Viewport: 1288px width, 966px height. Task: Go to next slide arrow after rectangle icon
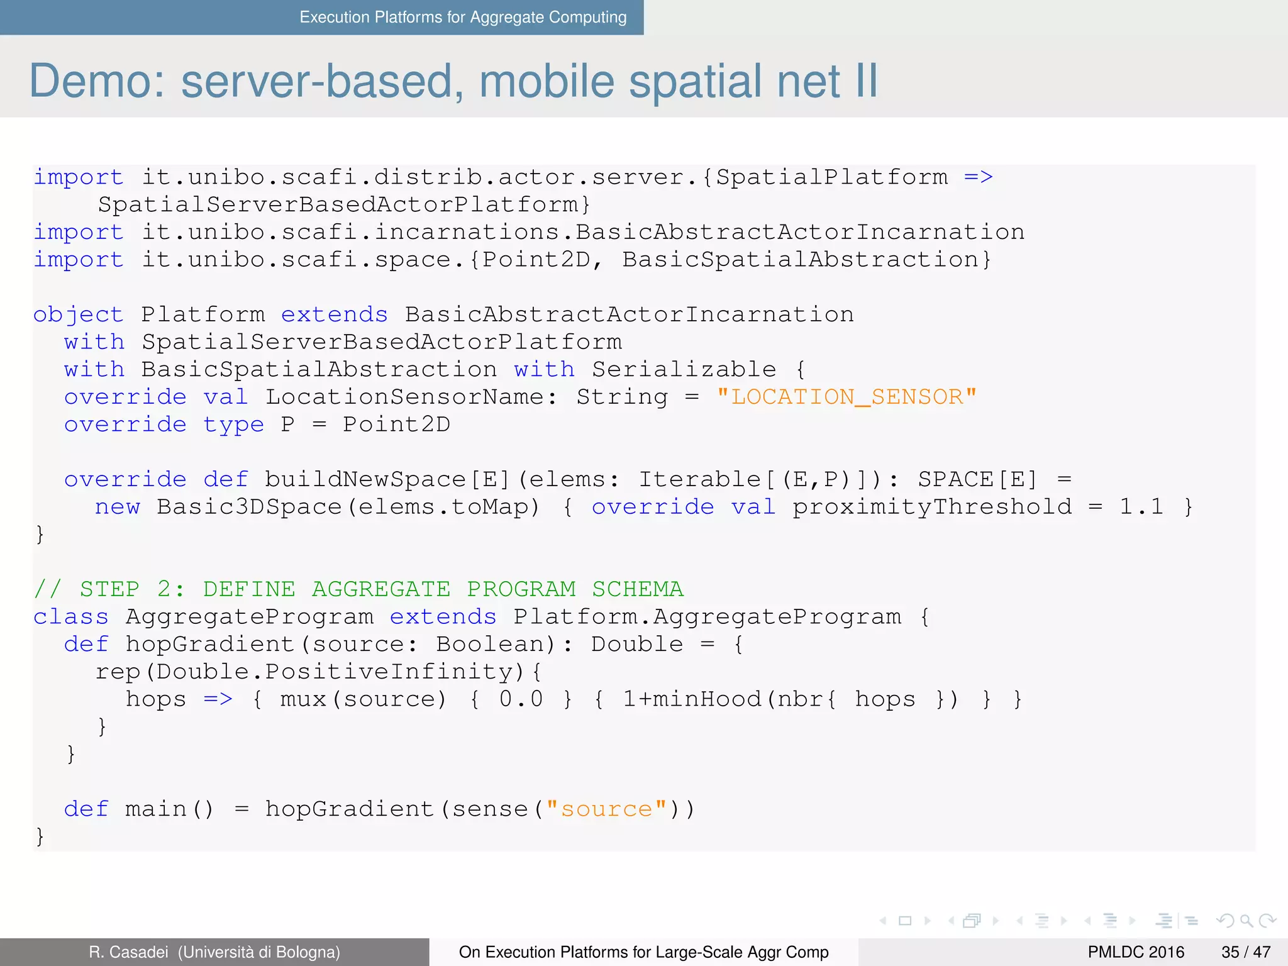click(928, 921)
